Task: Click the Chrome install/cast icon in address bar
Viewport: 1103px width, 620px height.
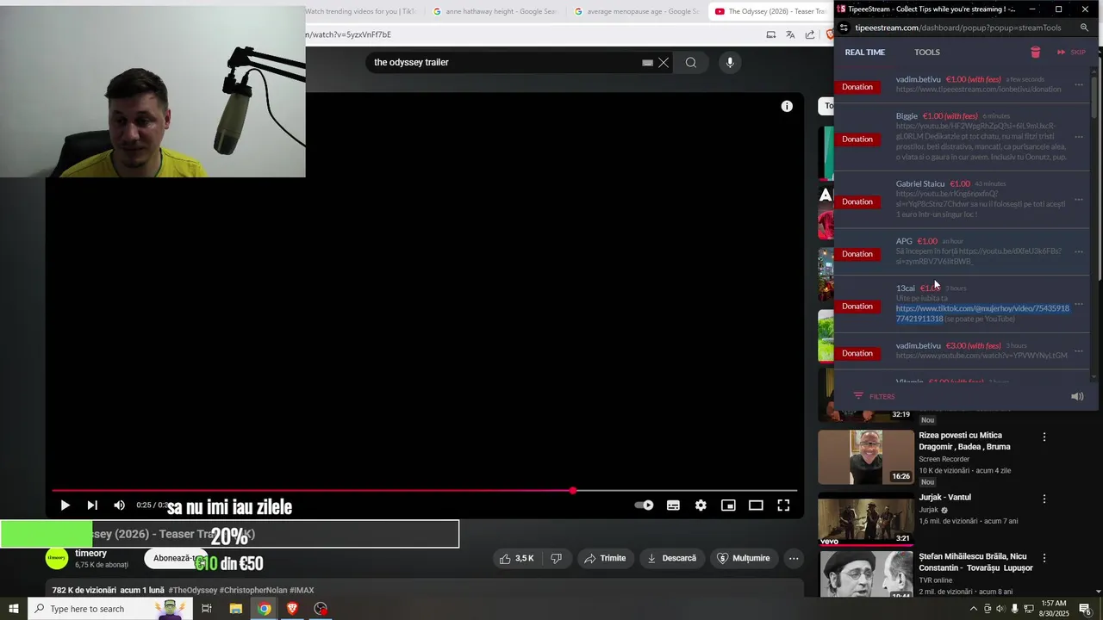Action: pyautogui.click(x=770, y=34)
